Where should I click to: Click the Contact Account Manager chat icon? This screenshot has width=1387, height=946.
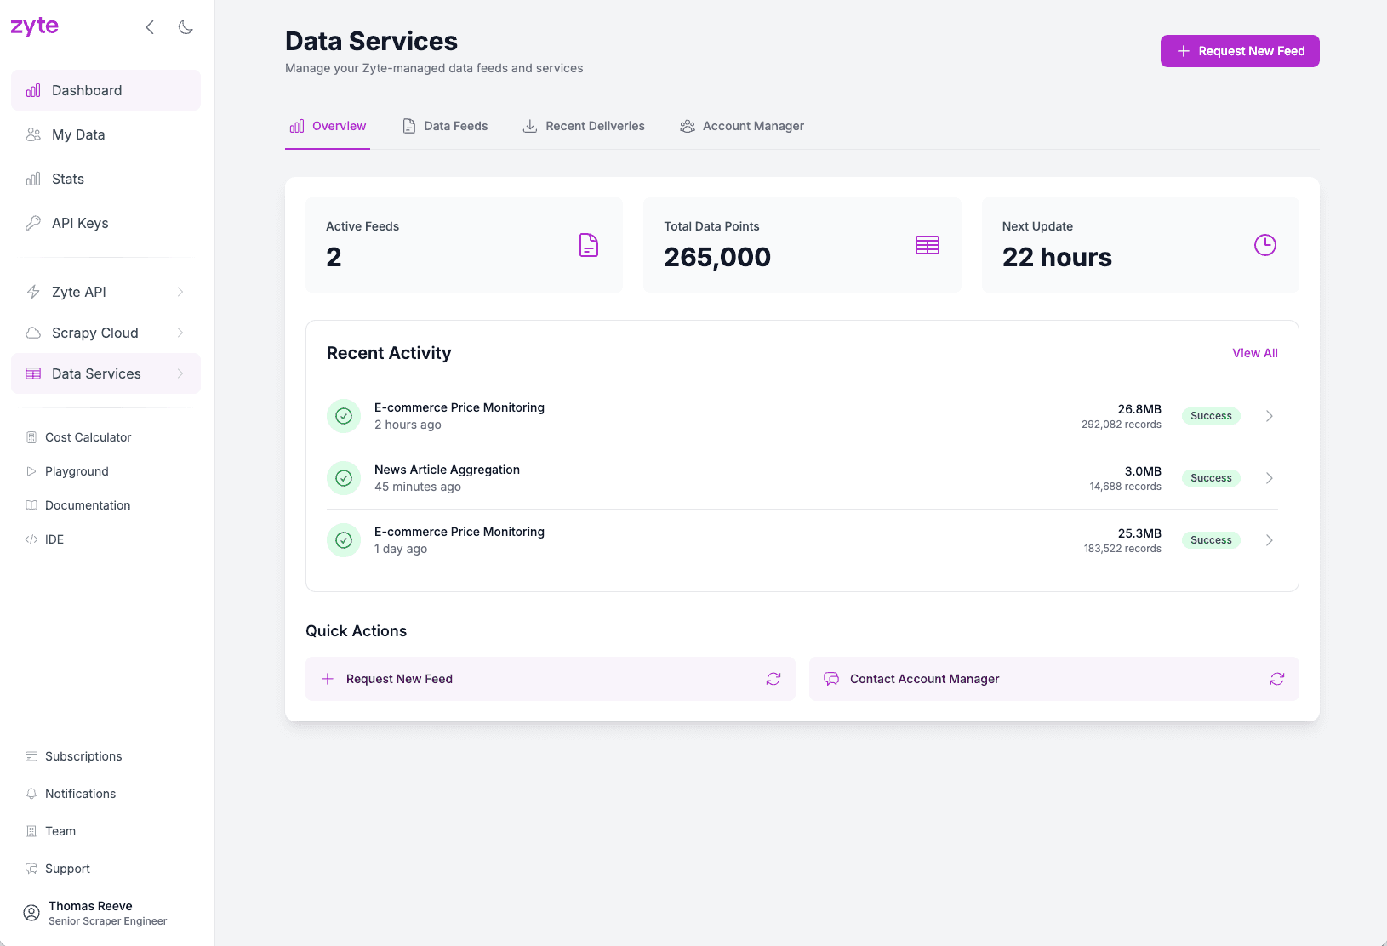tap(831, 679)
